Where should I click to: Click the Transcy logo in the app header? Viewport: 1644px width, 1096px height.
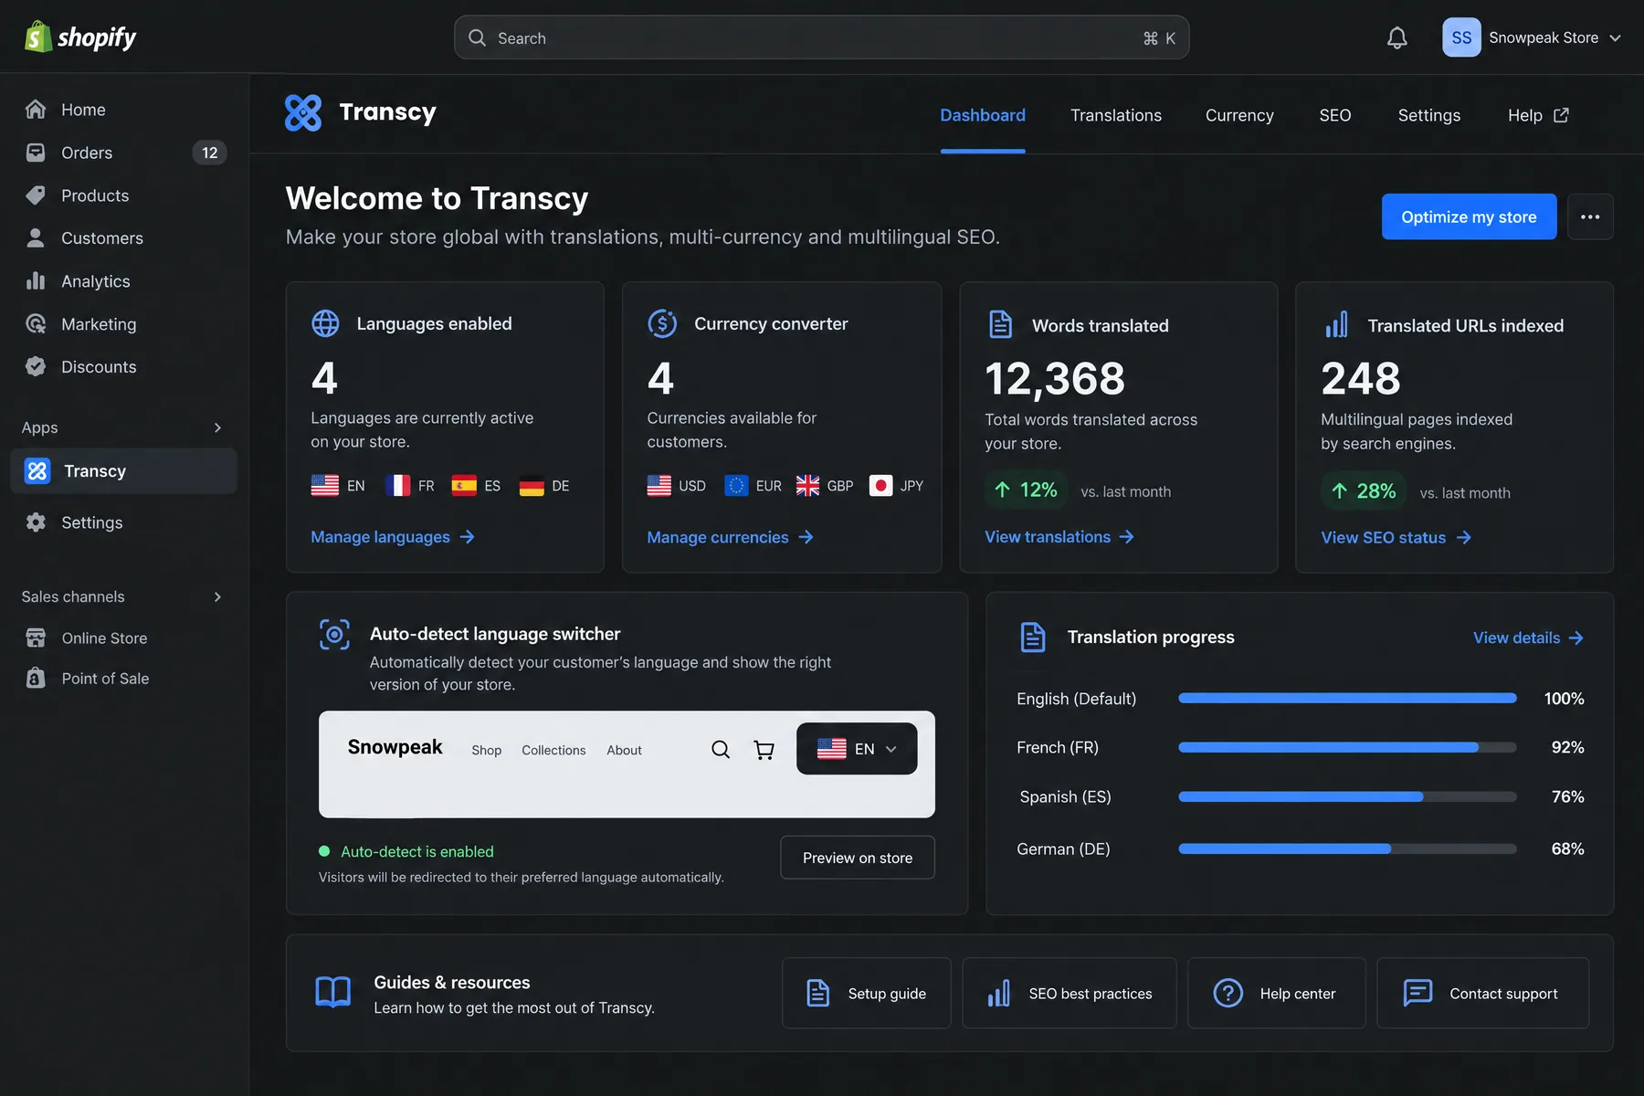tap(360, 112)
